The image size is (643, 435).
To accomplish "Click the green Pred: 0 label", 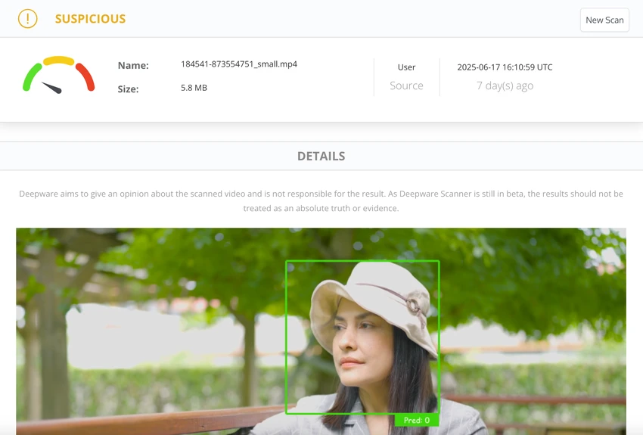I will [417, 420].
